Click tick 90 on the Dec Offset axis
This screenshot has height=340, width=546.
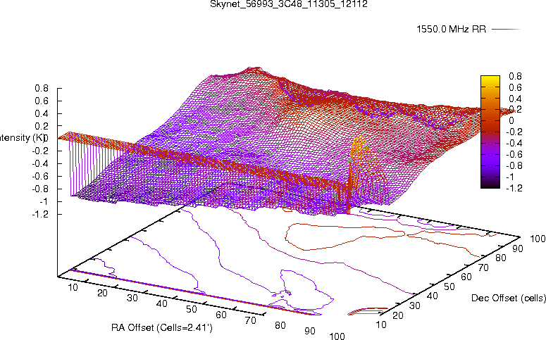tap(518, 248)
